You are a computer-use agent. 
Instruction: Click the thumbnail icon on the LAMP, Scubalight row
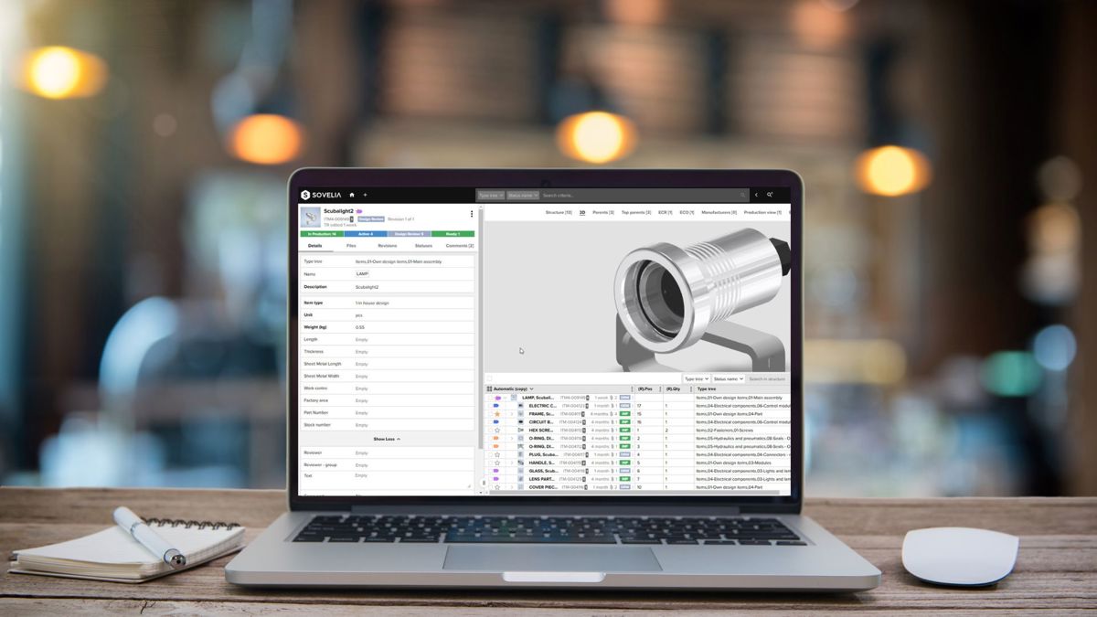(513, 398)
